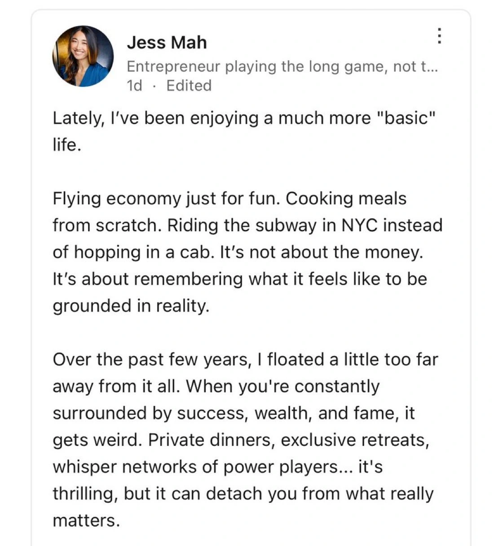Viewport: 494px width, 546px height.
Task: Click the "grounded in reality." line
Action: [131, 306]
